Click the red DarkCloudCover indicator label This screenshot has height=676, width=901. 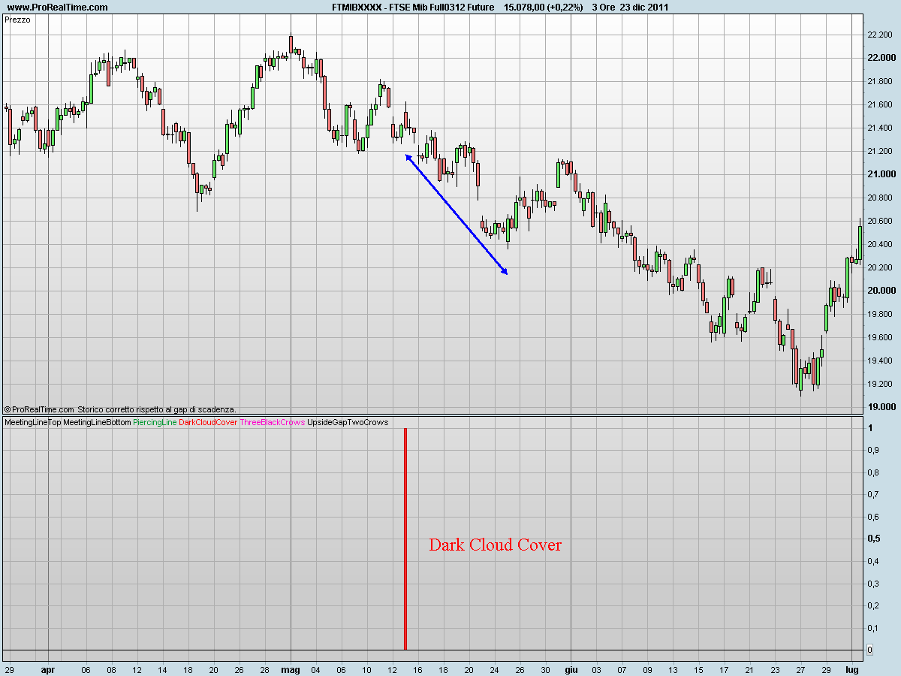pos(208,423)
